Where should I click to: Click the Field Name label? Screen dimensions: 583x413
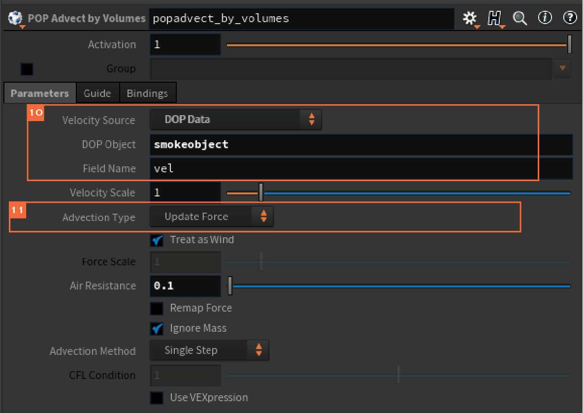click(x=109, y=168)
